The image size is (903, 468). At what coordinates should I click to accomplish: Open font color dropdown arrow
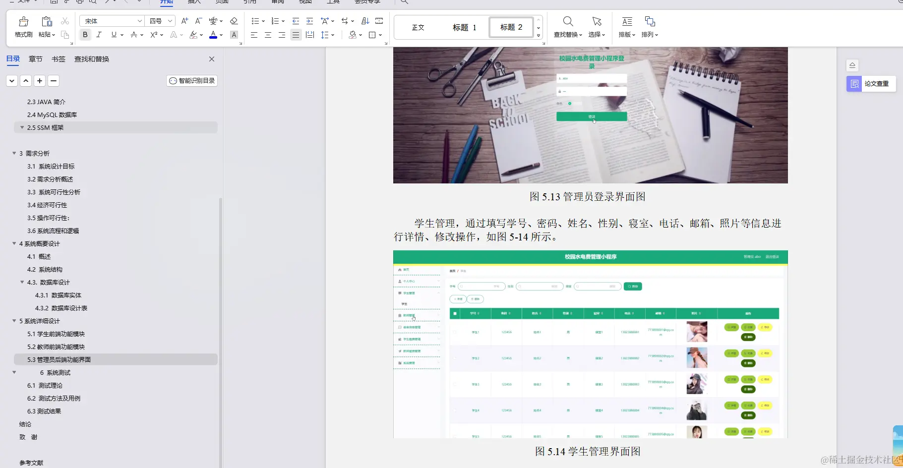tap(221, 35)
